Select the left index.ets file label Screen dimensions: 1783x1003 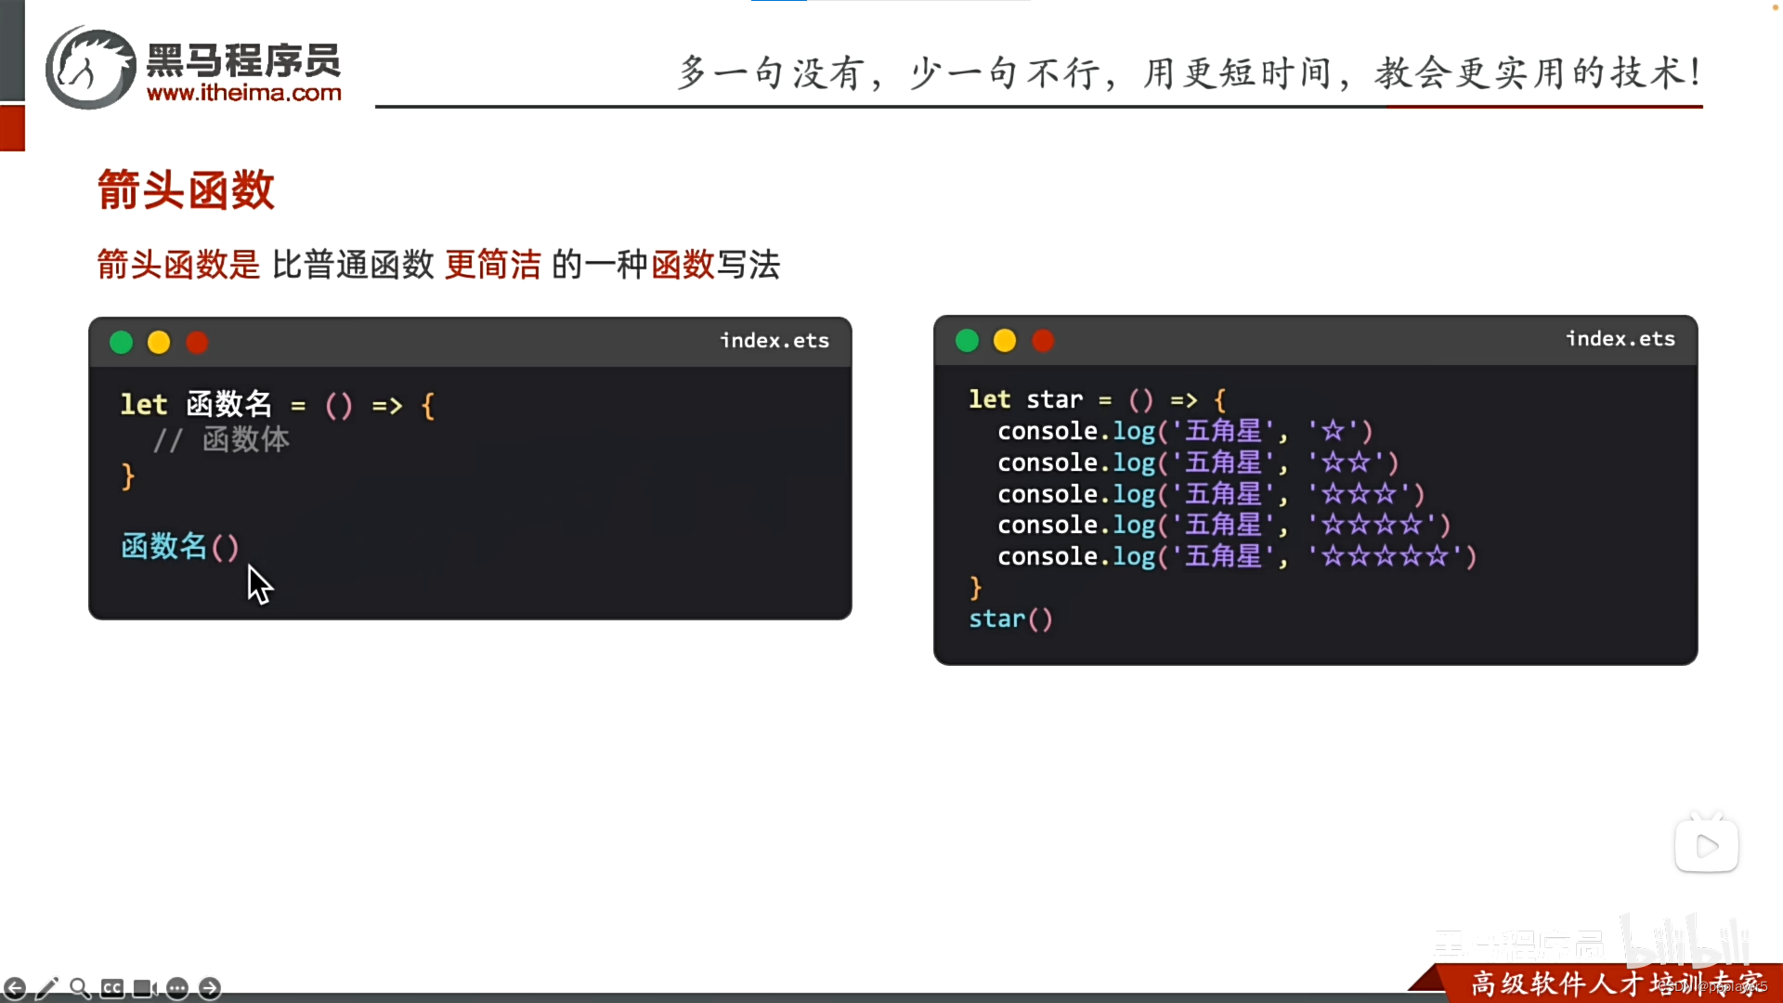(774, 341)
